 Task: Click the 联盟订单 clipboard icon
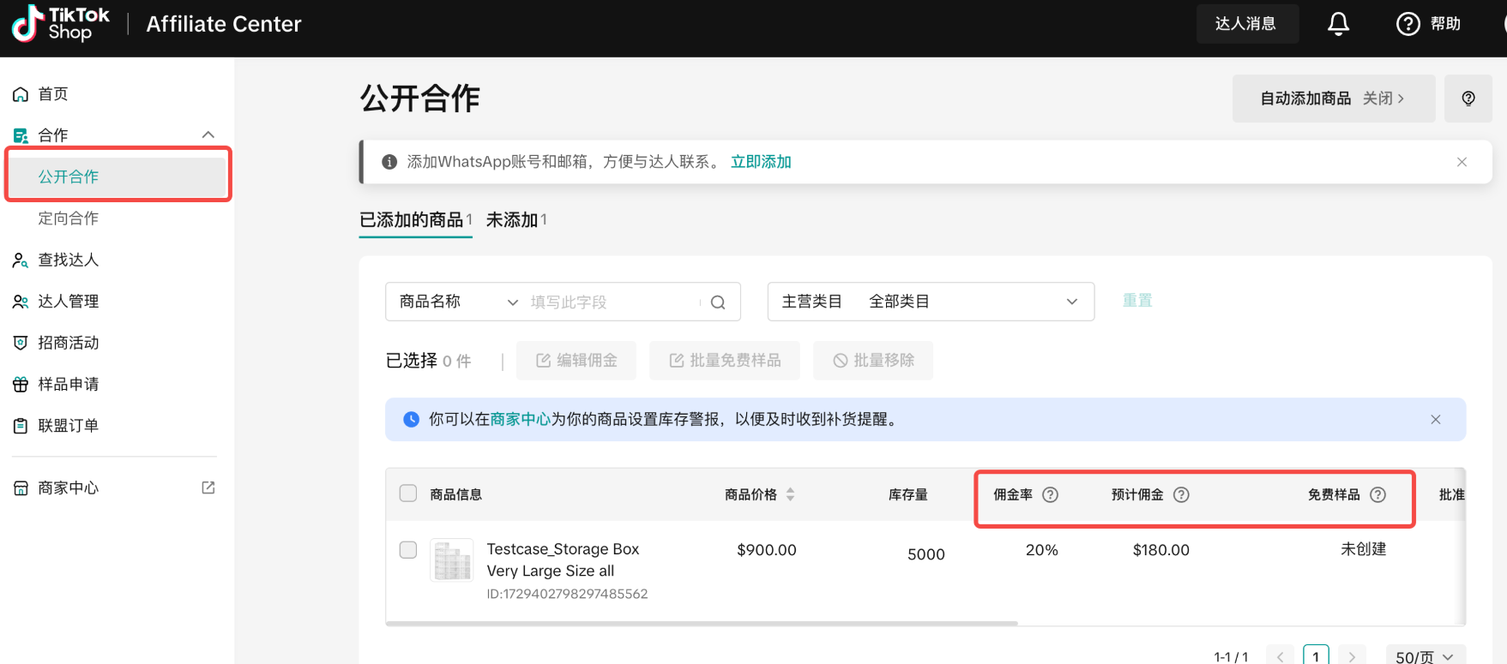(21, 426)
